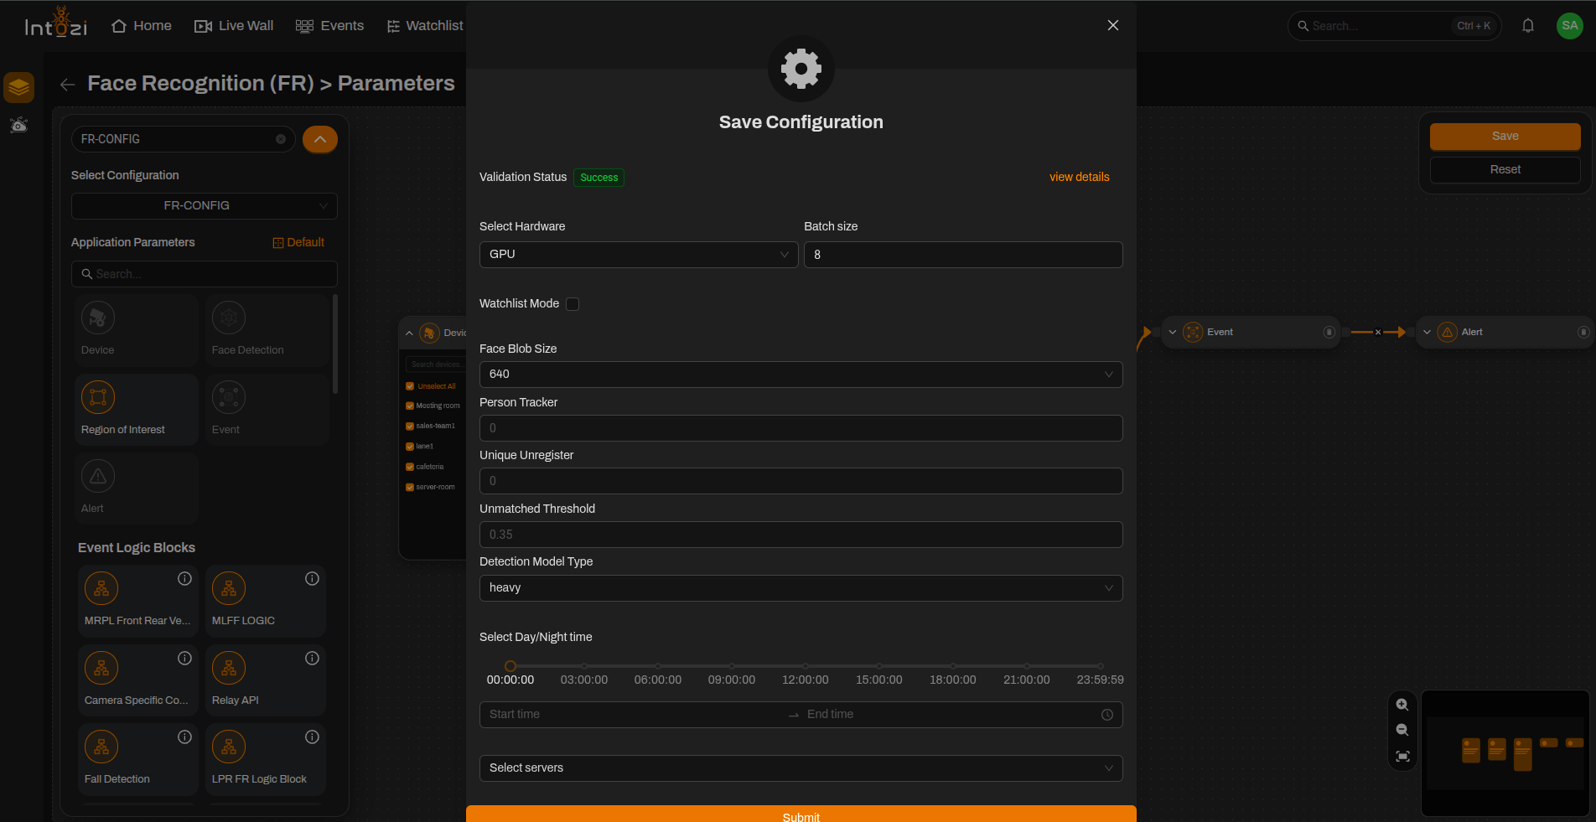Uncheck the Meeting room device checkbox
1596x822 pixels.
pos(410,406)
